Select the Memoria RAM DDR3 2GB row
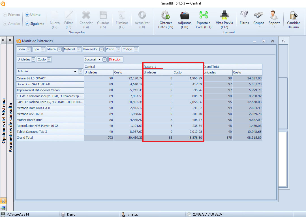306x217 pixels. coord(50,108)
